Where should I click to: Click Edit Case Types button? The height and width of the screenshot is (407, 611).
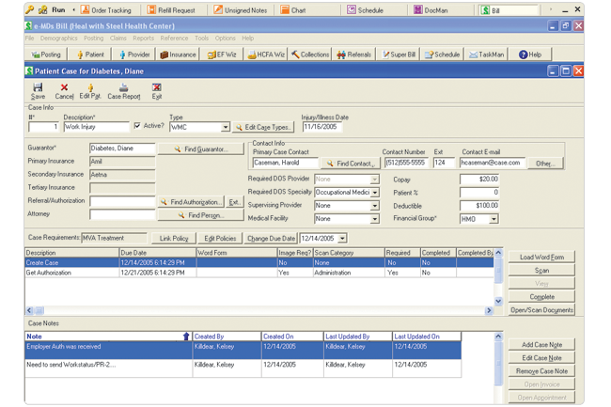(263, 127)
